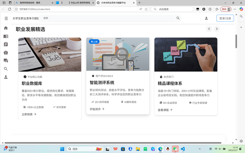Open new browser tab

pyautogui.click(x=139, y=3)
